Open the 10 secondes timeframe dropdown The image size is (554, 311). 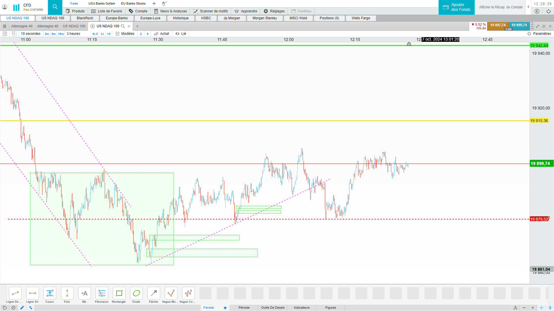click(31, 34)
